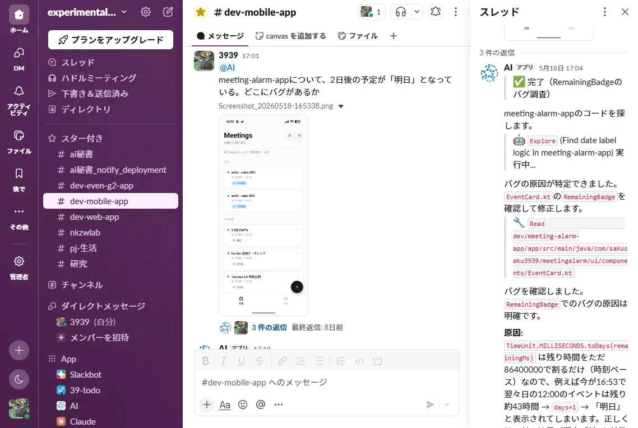Toggle inline code formatting in composer
The width and height of the screenshot is (638, 428).
[359, 361]
